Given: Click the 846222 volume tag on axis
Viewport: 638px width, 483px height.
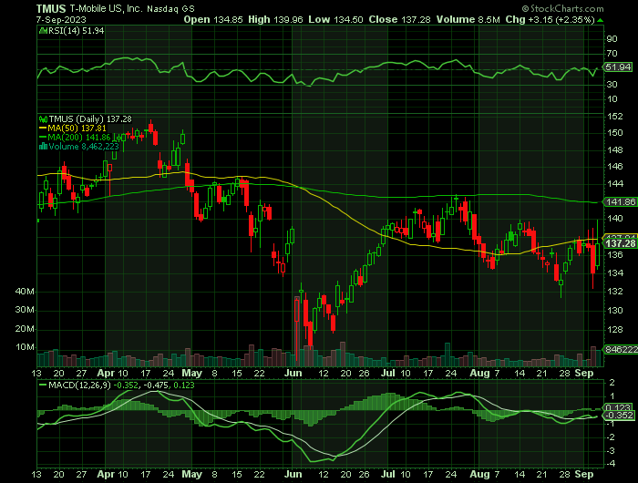Looking at the screenshot, I should point(621,350).
